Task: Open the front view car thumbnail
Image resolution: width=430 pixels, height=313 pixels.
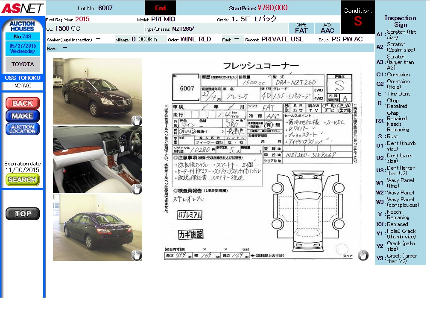Action: pyautogui.click(x=97, y=91)
